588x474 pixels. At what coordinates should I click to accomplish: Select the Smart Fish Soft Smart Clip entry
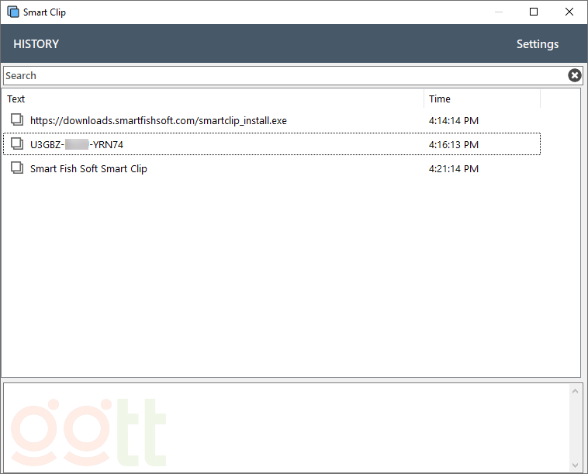(x=88, y=168)
